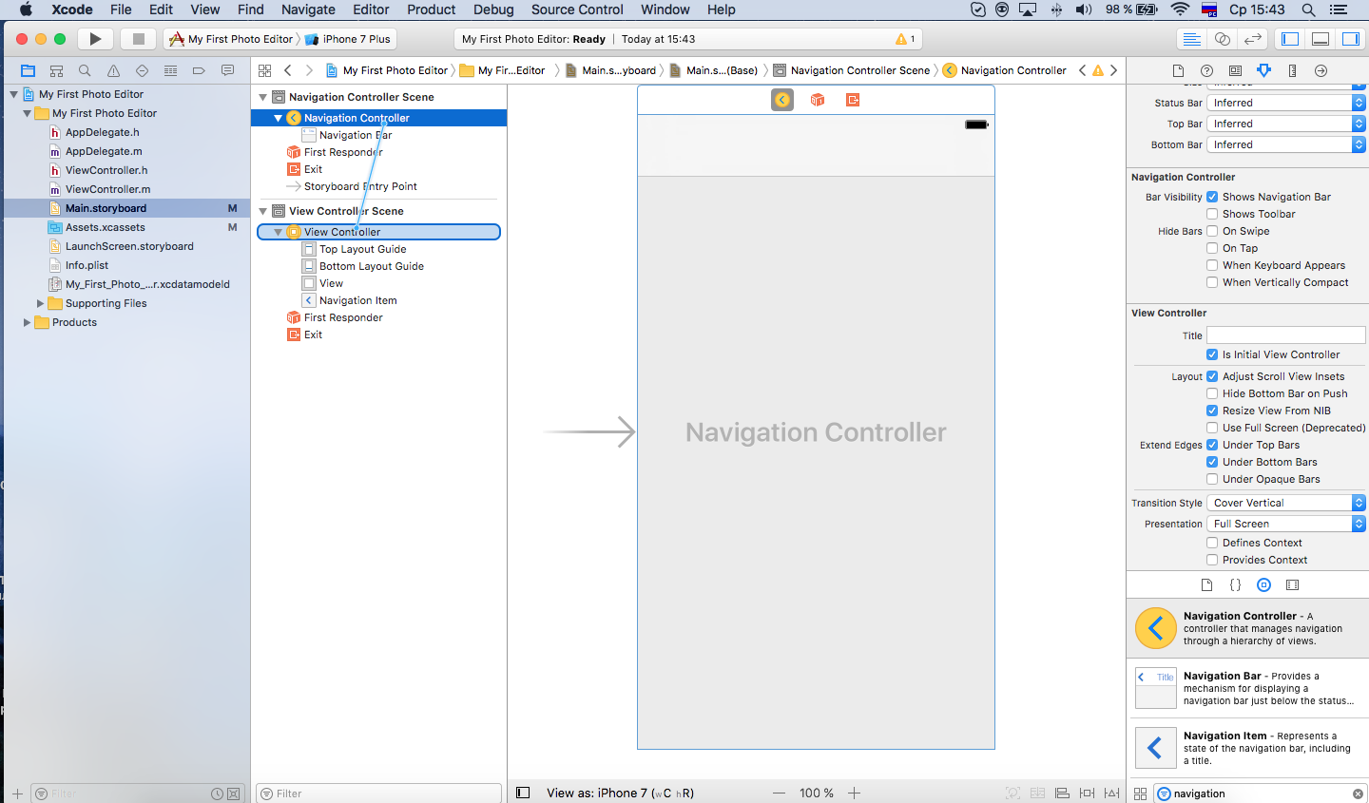Select ViewController.m in navigator
The height and width of the screenshot is (803, 1369).
[x=108, y=189]
